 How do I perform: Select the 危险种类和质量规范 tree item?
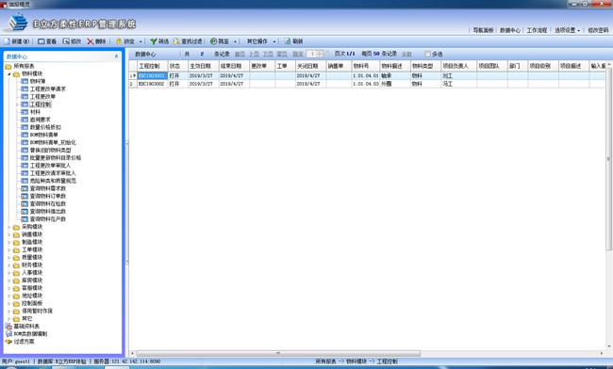coord(53,181)
